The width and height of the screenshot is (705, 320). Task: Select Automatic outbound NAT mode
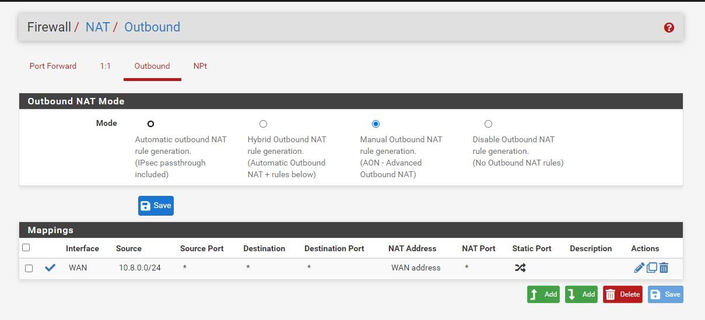pyautogui.click(x=150, y=124)
